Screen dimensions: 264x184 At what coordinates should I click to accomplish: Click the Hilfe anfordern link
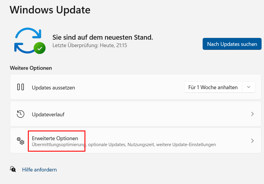(x=39, y=169)
